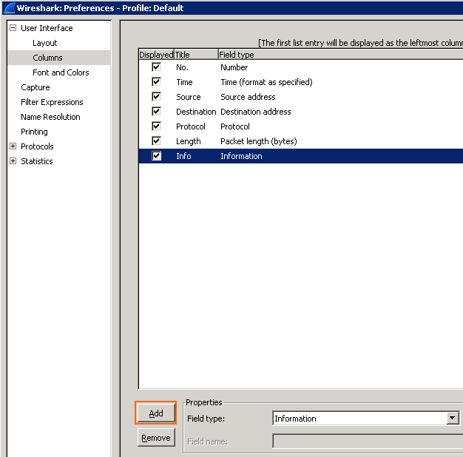463x457 pixels.
Task: Uncheck Displayed box for Time column
Action: [156, 82]
